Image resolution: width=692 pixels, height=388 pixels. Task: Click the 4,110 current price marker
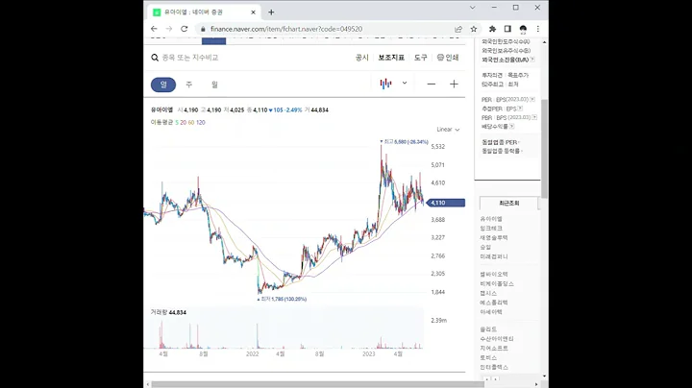point(446,203)
